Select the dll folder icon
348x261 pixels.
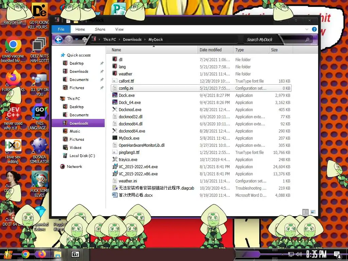115,59
